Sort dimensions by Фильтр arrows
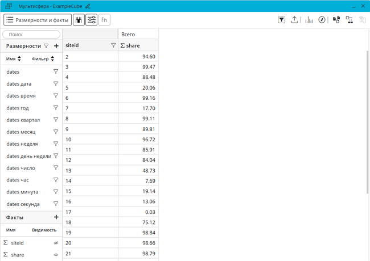 [52, 58]
